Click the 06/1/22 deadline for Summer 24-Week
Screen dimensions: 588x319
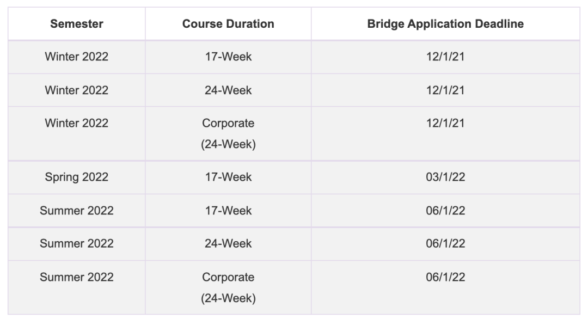(x=445, y=243)
